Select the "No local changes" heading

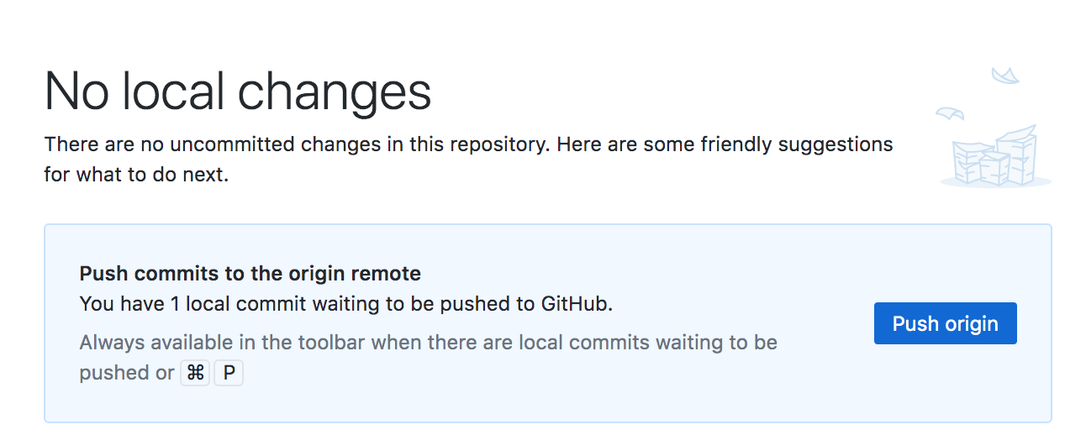(x=238, y=91)
